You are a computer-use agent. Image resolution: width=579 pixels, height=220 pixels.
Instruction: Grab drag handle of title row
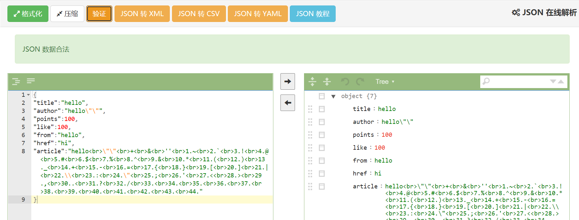point(310,109)
